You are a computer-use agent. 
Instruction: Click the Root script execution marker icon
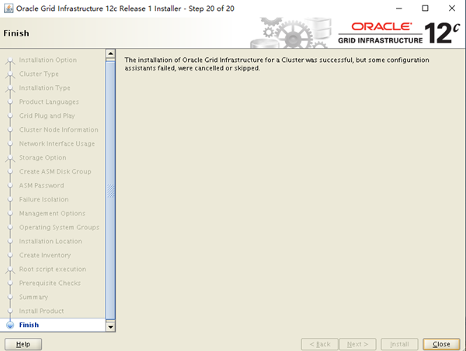click(x=10, y=270)
